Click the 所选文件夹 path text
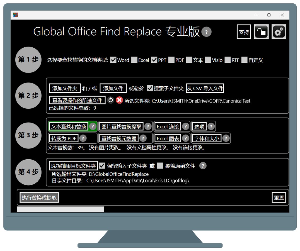300x251 pixels. point(187,101)
